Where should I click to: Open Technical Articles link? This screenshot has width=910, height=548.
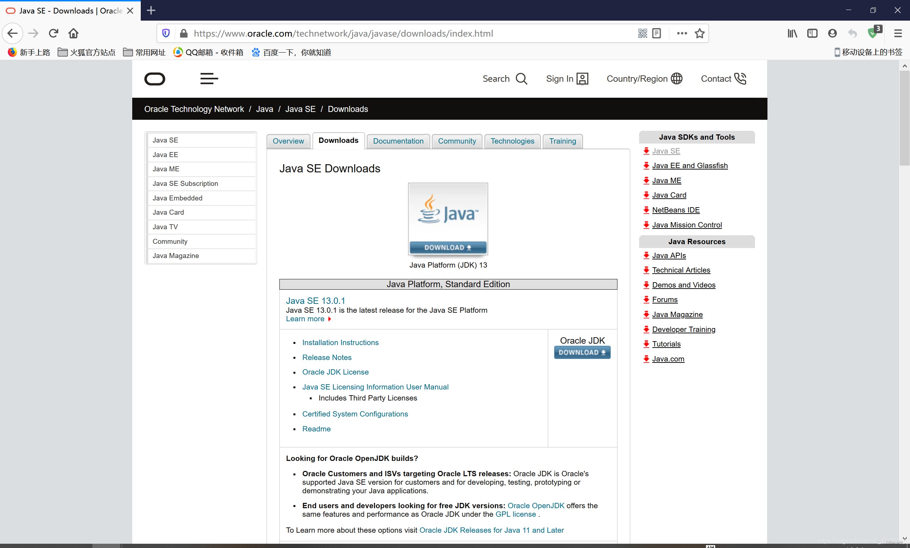pyautogui.click(x=681, y=270)
